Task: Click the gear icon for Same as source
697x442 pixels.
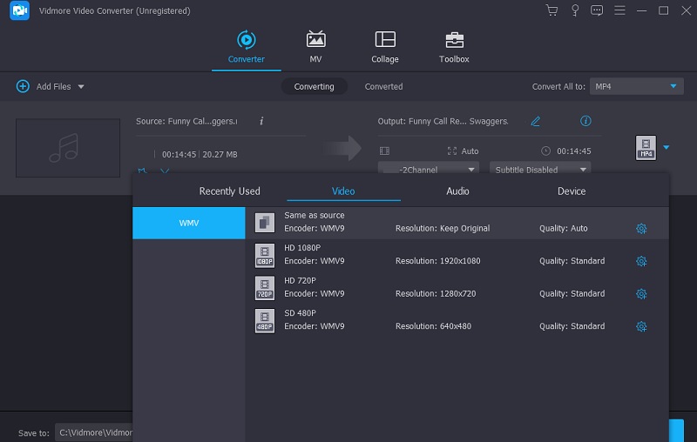Action: (641, 229)
